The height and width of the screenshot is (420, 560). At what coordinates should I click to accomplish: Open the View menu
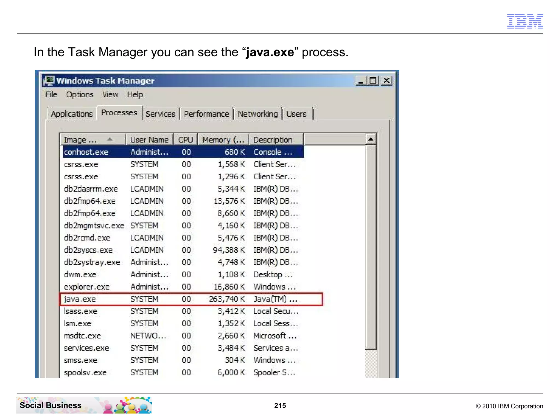(110, 95)
